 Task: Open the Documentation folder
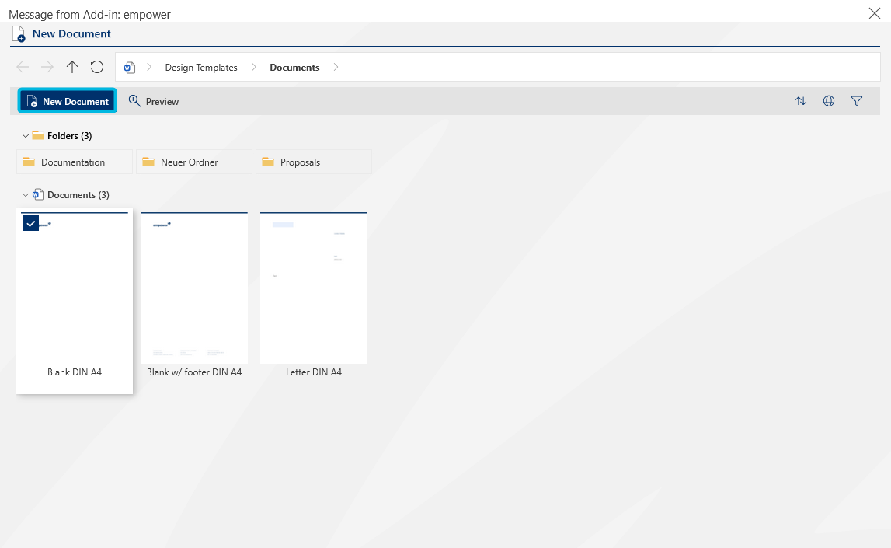tap(75, 162)
